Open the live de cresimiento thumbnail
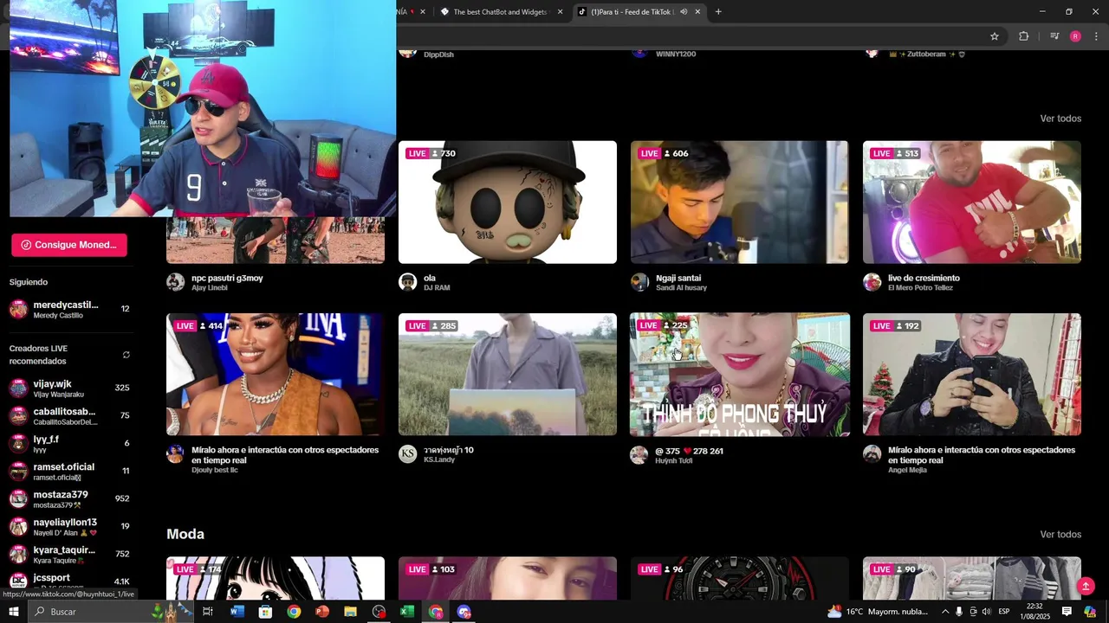This screenshot has height=623, width=1109. pyautogui.click(x=972, y=202)
